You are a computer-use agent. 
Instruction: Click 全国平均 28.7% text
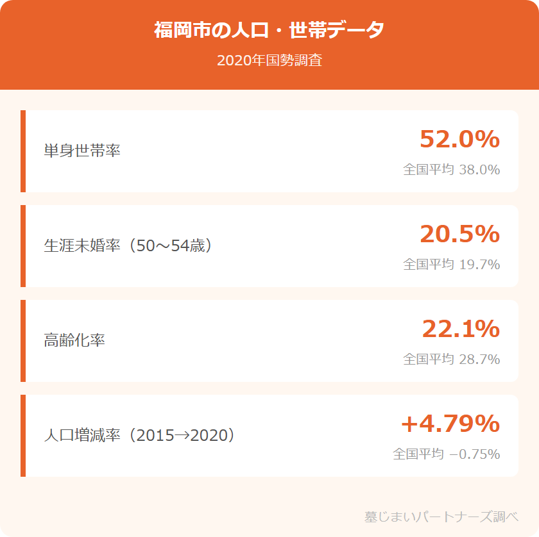point(451,359)
